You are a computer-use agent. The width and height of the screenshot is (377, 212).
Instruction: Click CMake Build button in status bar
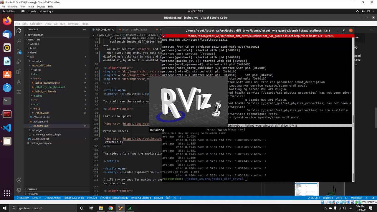coord(158,198)
